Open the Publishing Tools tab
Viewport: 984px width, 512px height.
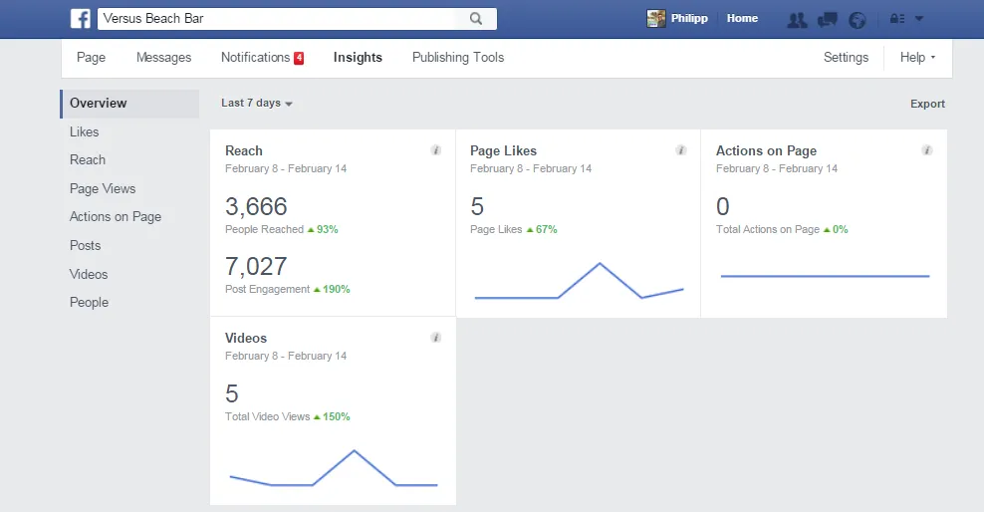coord(458,57)
